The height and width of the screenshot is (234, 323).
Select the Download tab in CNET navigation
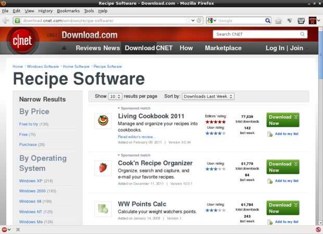139,48
